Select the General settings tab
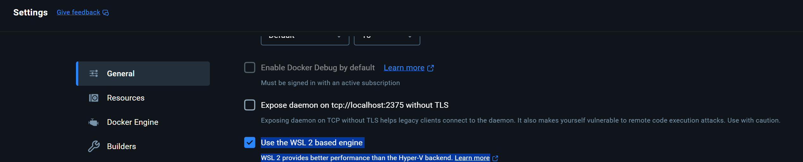The width and height of the screenshot is (803, 162). pos(121,73)
